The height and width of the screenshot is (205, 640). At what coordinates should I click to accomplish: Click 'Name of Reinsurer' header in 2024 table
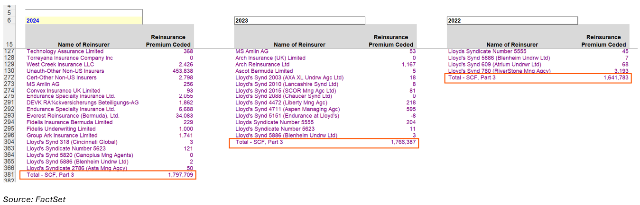(x=84, y=44)
